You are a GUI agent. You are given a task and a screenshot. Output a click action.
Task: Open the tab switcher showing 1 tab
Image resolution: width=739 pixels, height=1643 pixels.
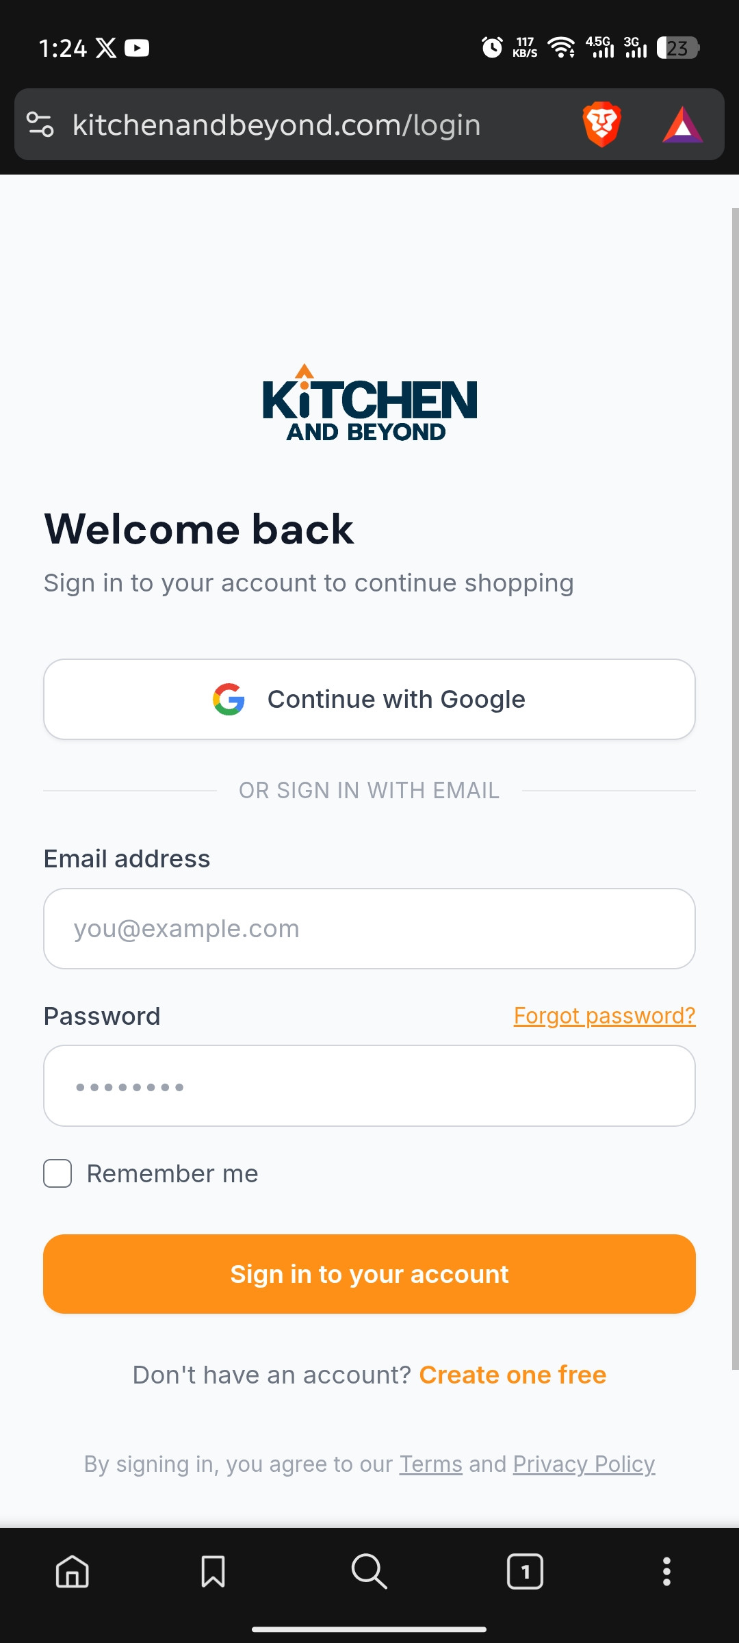pyautogui.click(x=525, y=1571)
